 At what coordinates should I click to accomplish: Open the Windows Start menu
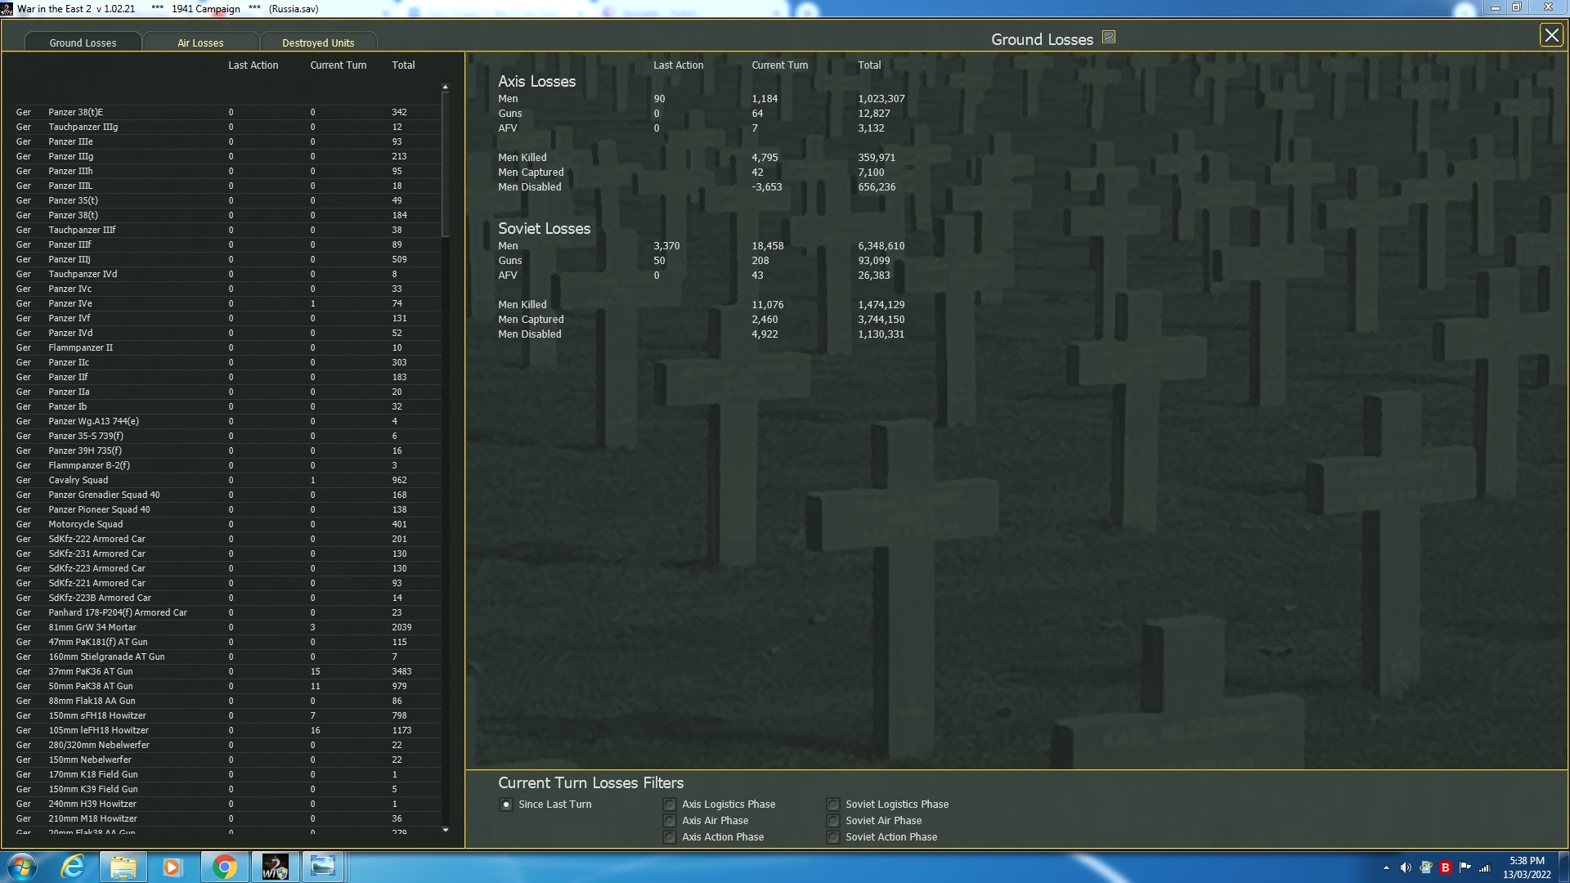point(22,867)
